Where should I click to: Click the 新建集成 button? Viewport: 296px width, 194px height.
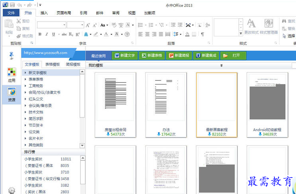tap(206, 55)
